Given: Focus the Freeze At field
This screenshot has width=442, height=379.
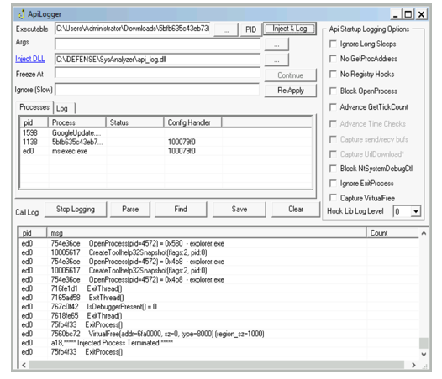Looking at the screenshot, I should [x=157, y=73].
